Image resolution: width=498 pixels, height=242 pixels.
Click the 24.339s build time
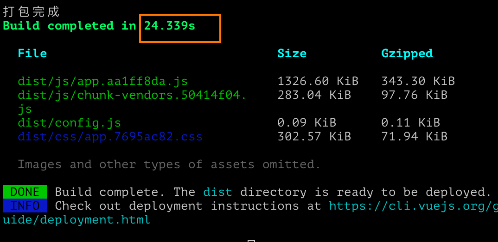pyautogui.click(x=170, y=26)
